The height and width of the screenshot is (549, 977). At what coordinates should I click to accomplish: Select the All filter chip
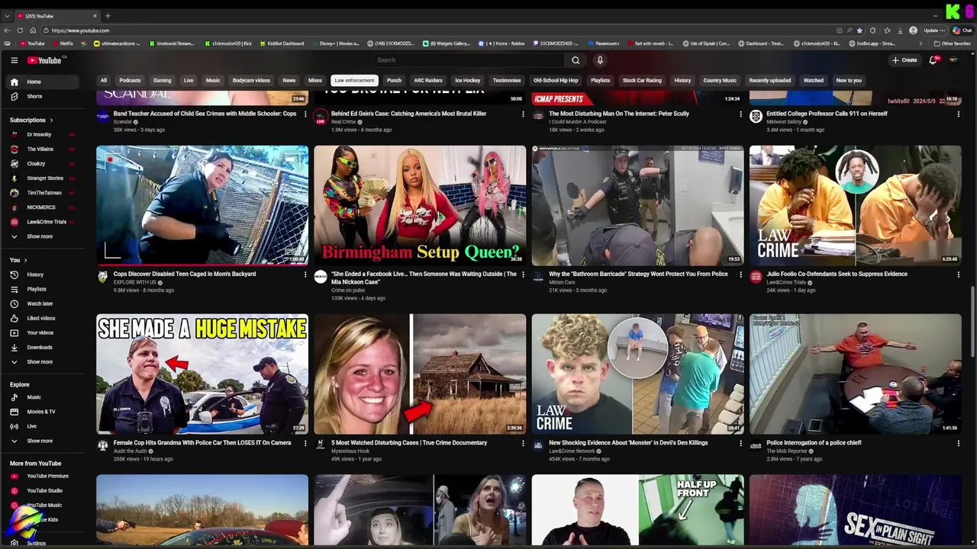click(x=103, y=80)
